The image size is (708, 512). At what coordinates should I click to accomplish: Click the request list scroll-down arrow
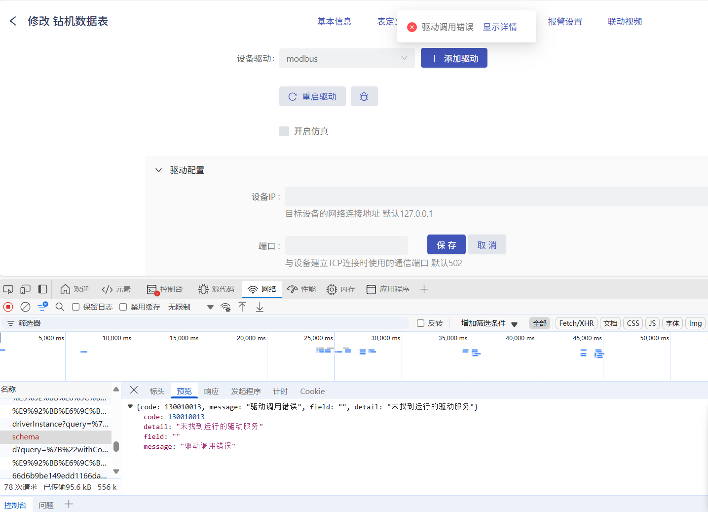pyautogui.click(x=116, y=472)
